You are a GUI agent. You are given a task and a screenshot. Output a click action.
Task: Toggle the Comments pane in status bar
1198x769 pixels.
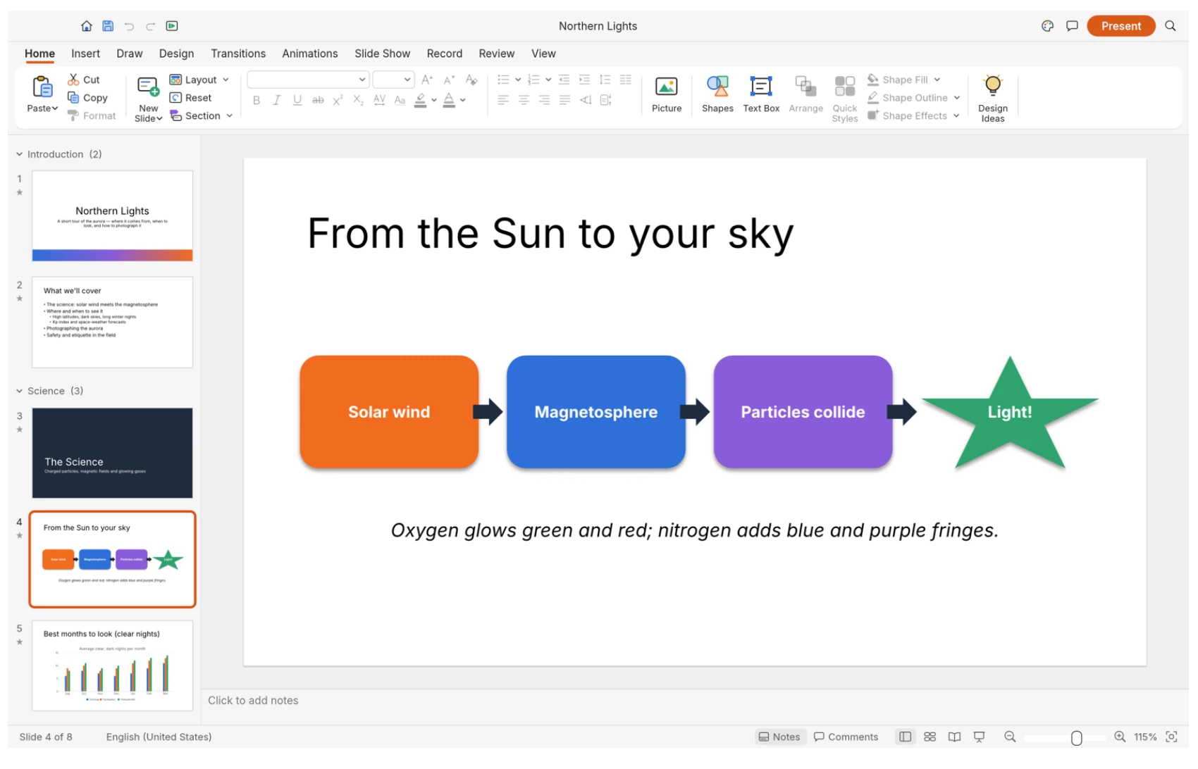point(846,737)
